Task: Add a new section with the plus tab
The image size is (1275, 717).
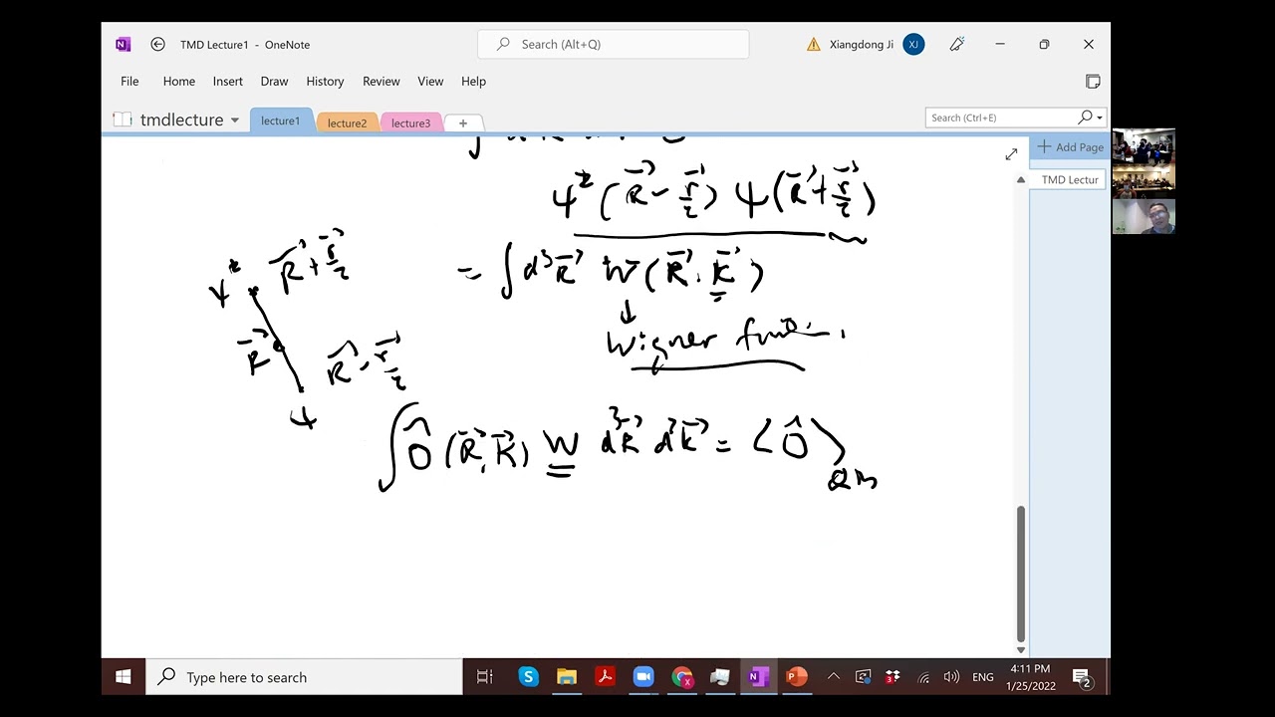Action: pyautogui.click(x=463, y=122)
